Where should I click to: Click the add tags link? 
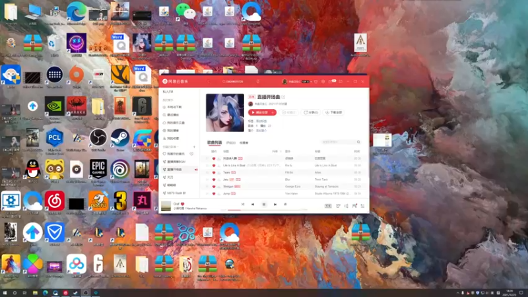261,121
